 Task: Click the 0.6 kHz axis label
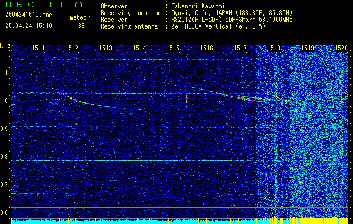coord(4,213)
